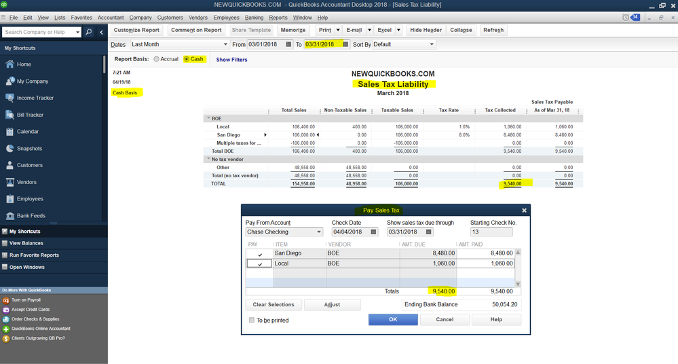
Task: Click Show Filters link
Action: [x=231, y=60]
